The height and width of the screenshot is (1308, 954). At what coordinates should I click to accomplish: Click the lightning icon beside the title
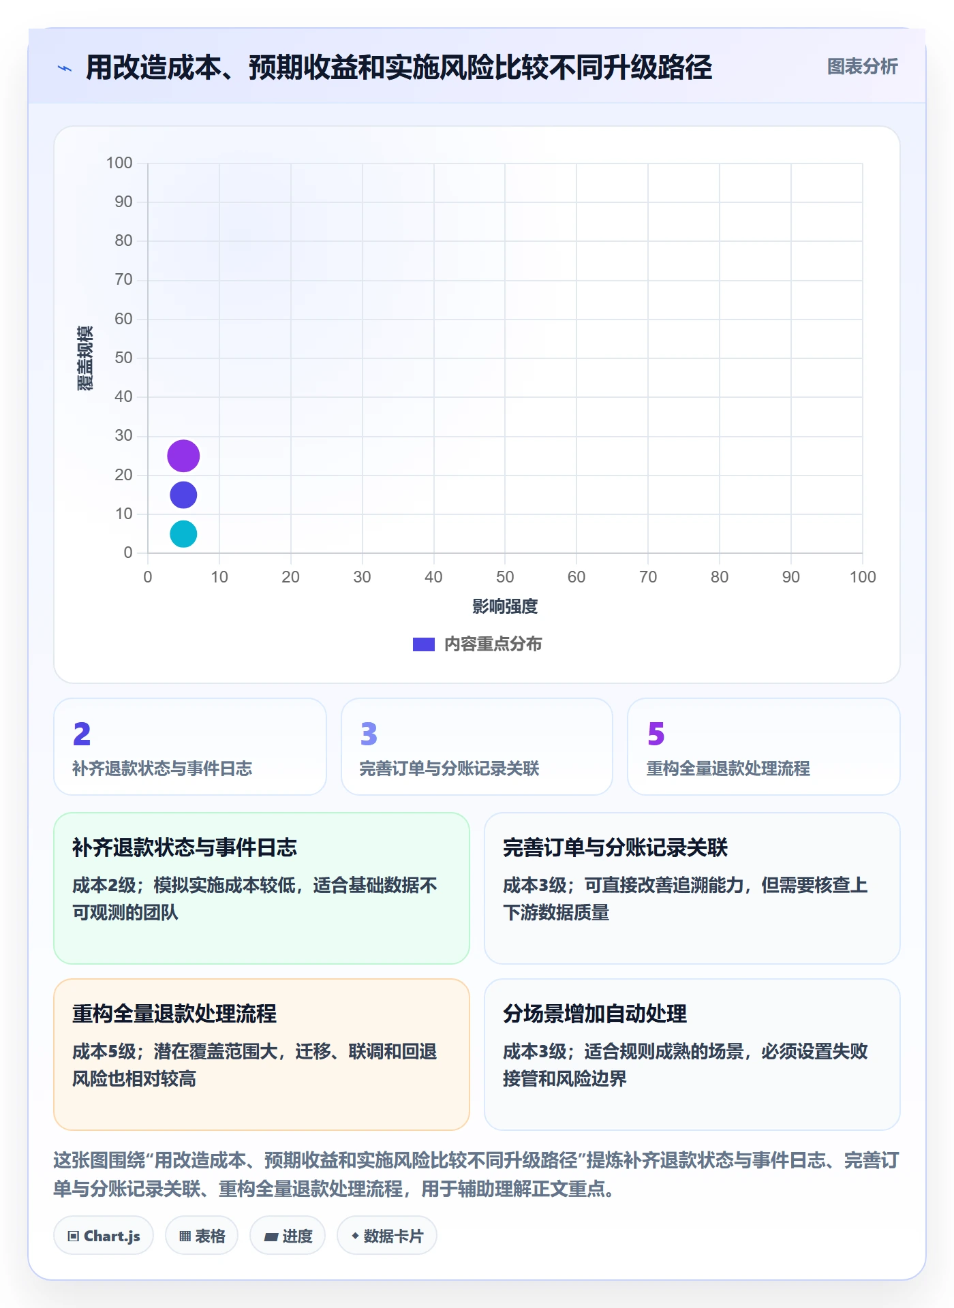(x=65, y=68)
